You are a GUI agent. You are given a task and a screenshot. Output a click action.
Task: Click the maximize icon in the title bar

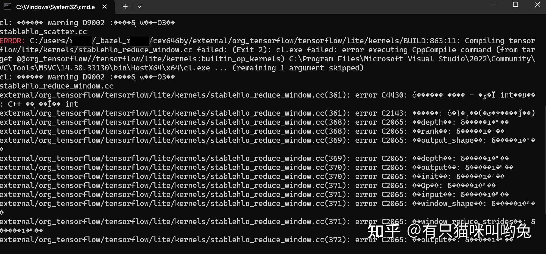515,4
